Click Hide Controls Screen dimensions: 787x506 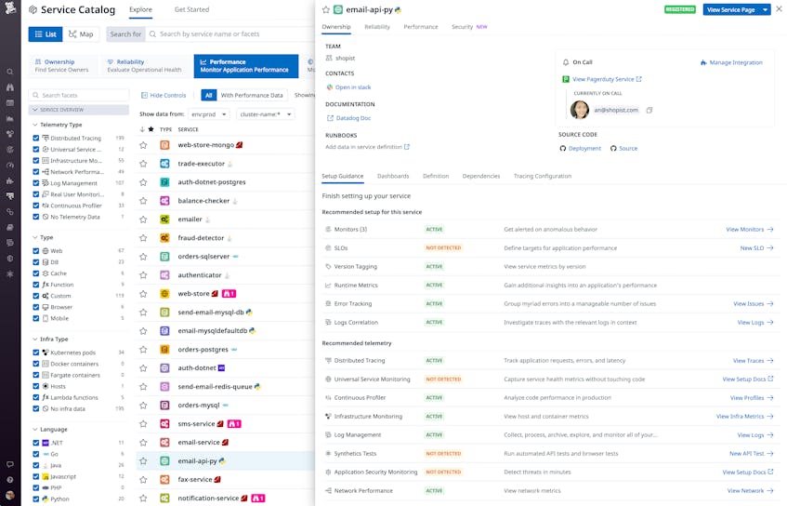pos(164,95)
